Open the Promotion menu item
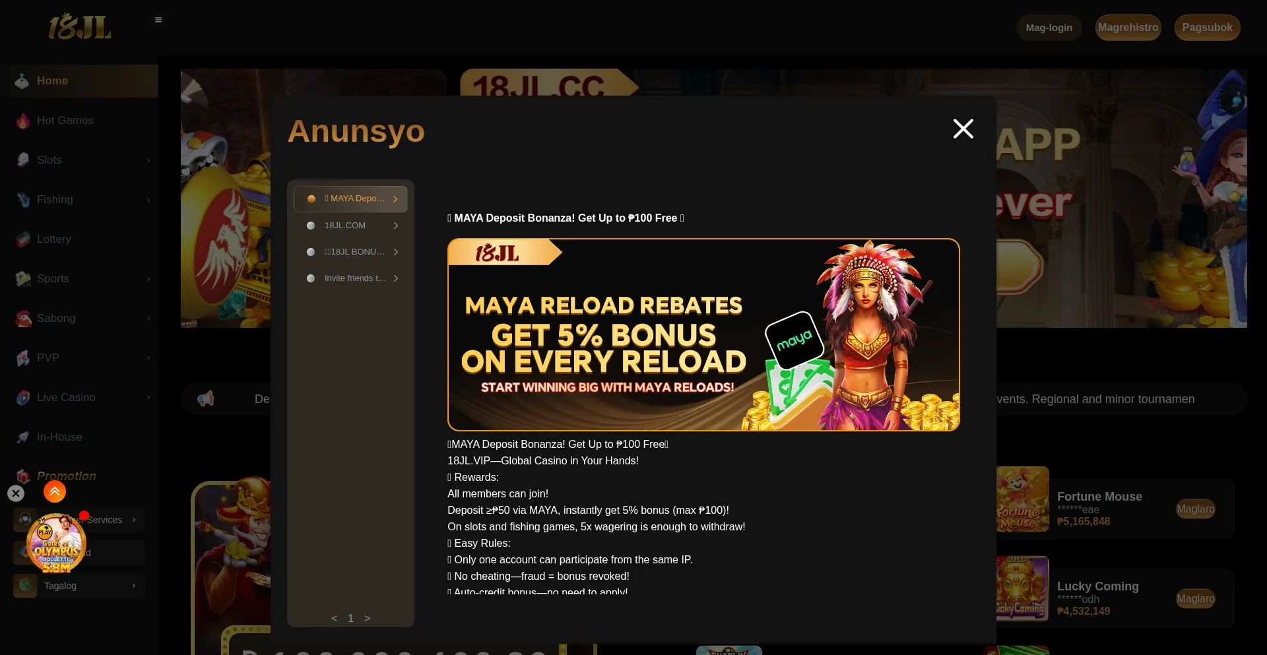The image size is (1267, 655). coord(79,476)
